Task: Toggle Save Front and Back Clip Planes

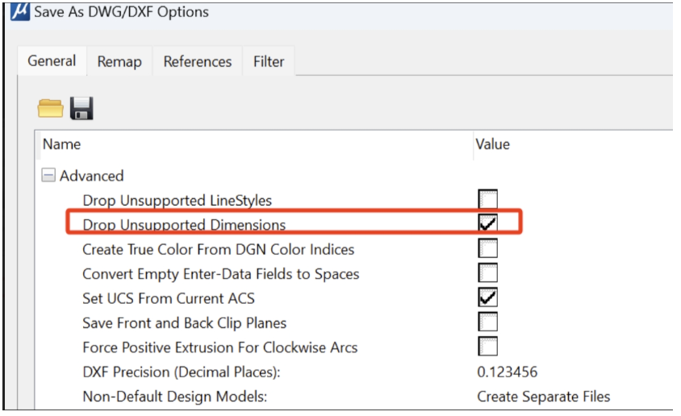Action: click(487, 322)
